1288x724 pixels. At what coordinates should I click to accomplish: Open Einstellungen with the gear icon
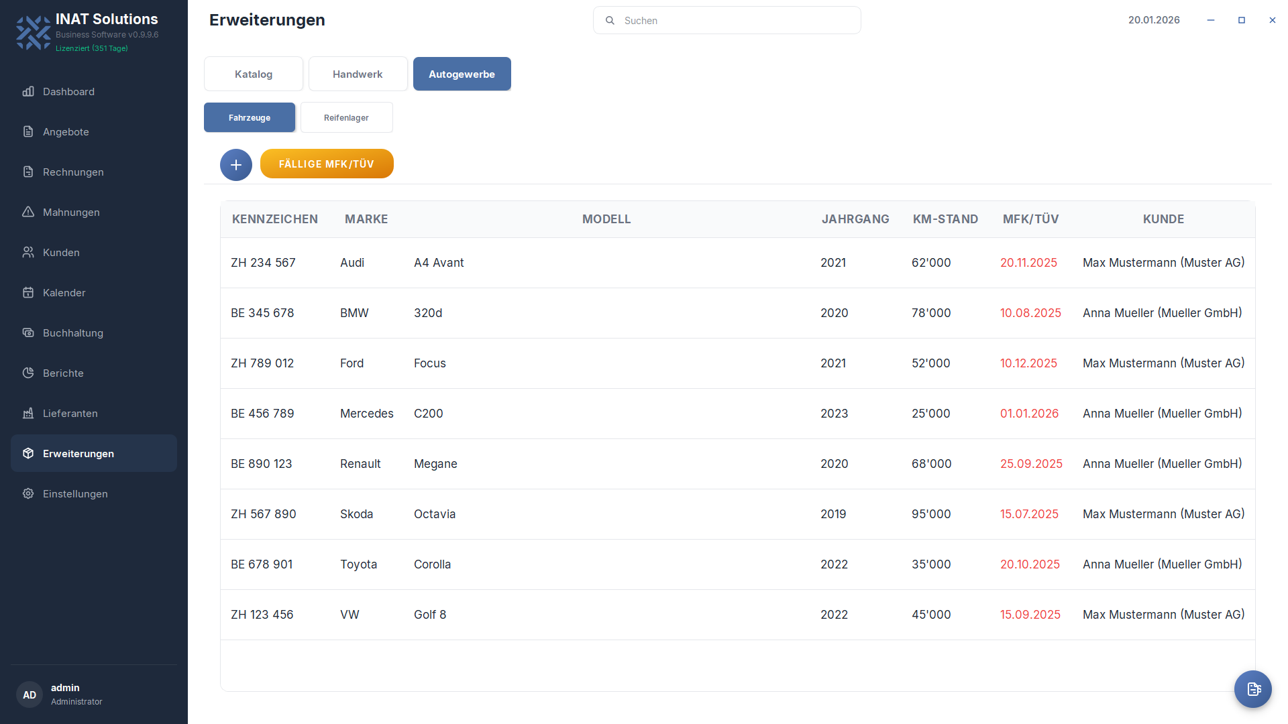(28, 494)
